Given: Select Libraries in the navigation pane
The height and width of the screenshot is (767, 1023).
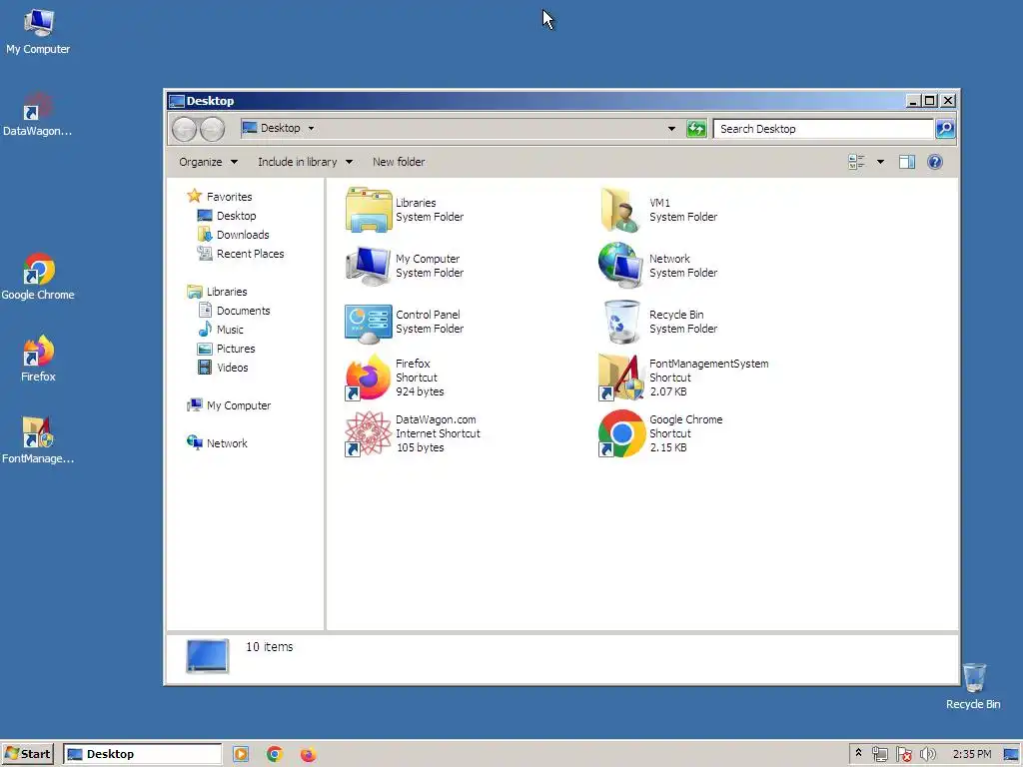Looking at the screenshot, I should click(x=217, y=292).
